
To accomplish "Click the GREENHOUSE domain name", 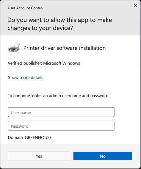I will pyautogui.click(x=38, y=137).
